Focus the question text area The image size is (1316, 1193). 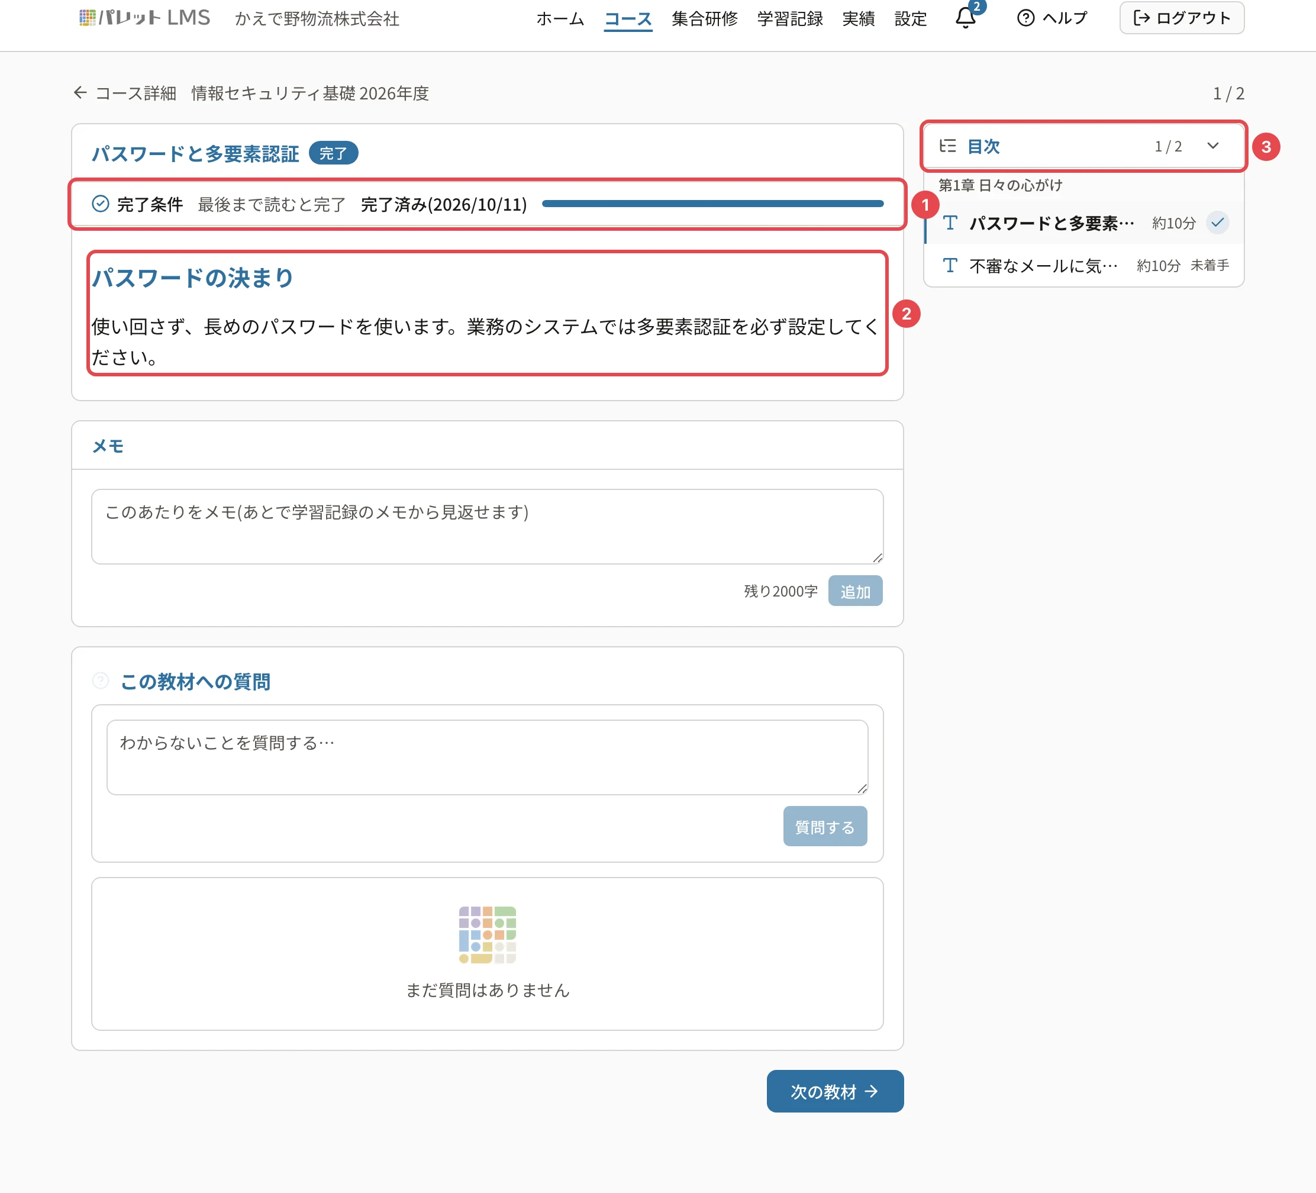pos(487,757)
